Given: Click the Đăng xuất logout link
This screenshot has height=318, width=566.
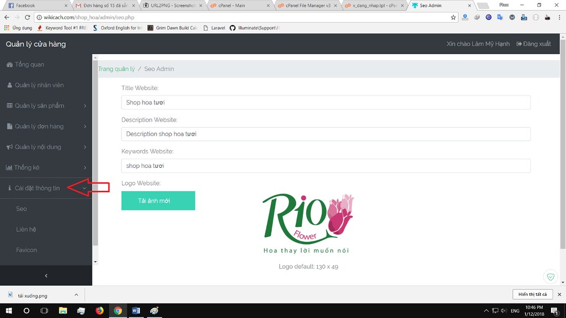Looking at the screenshot, I should click(533, 44).
